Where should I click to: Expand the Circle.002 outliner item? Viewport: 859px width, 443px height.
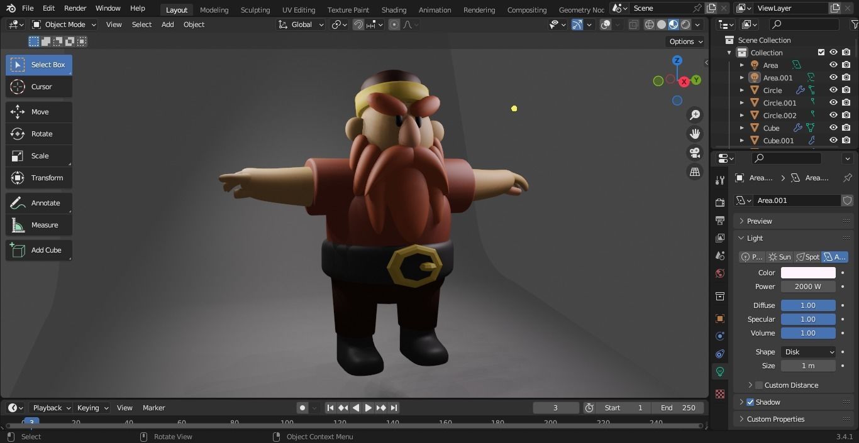[742, 115]
